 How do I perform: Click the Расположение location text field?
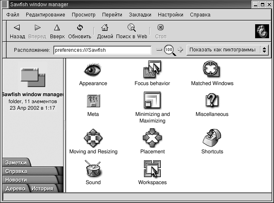102,50
